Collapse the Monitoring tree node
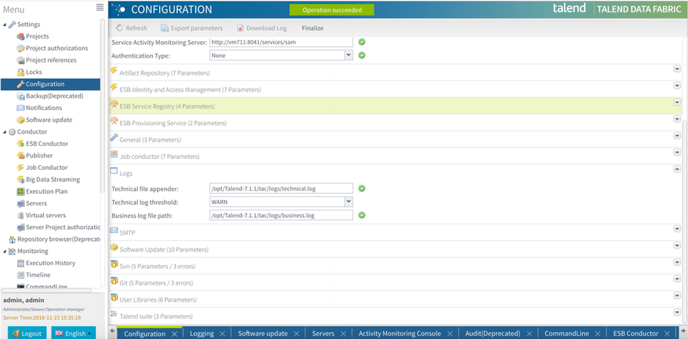 [5, 252]
